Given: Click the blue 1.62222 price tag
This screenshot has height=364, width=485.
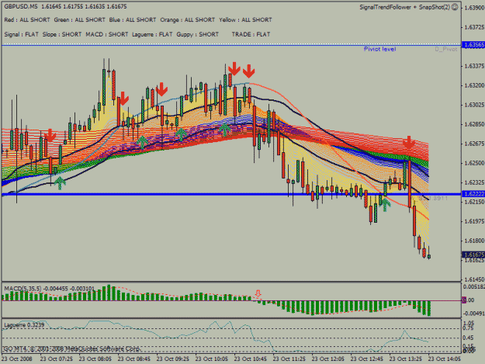Looking at the screenshot, I should (473, 194).
